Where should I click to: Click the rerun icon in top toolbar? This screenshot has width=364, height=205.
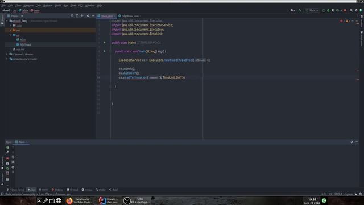[x=323, y=10]
